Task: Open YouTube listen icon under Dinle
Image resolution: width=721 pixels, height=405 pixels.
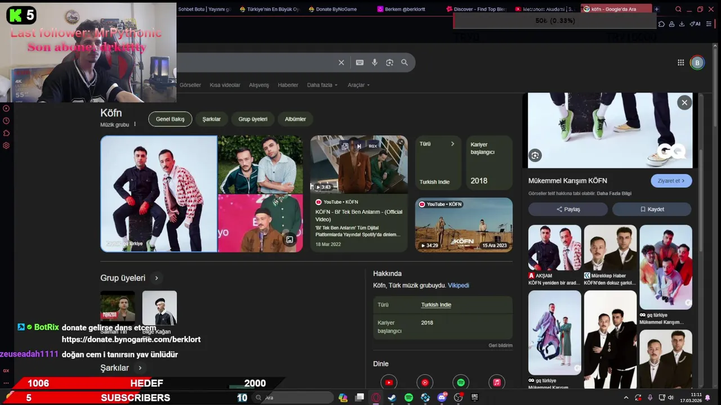Action: pyautogui.click(x=389, y=382)
